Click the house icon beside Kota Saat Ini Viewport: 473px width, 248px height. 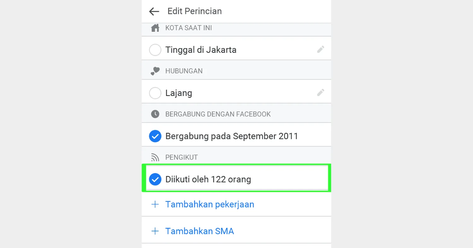pos(155,28)
